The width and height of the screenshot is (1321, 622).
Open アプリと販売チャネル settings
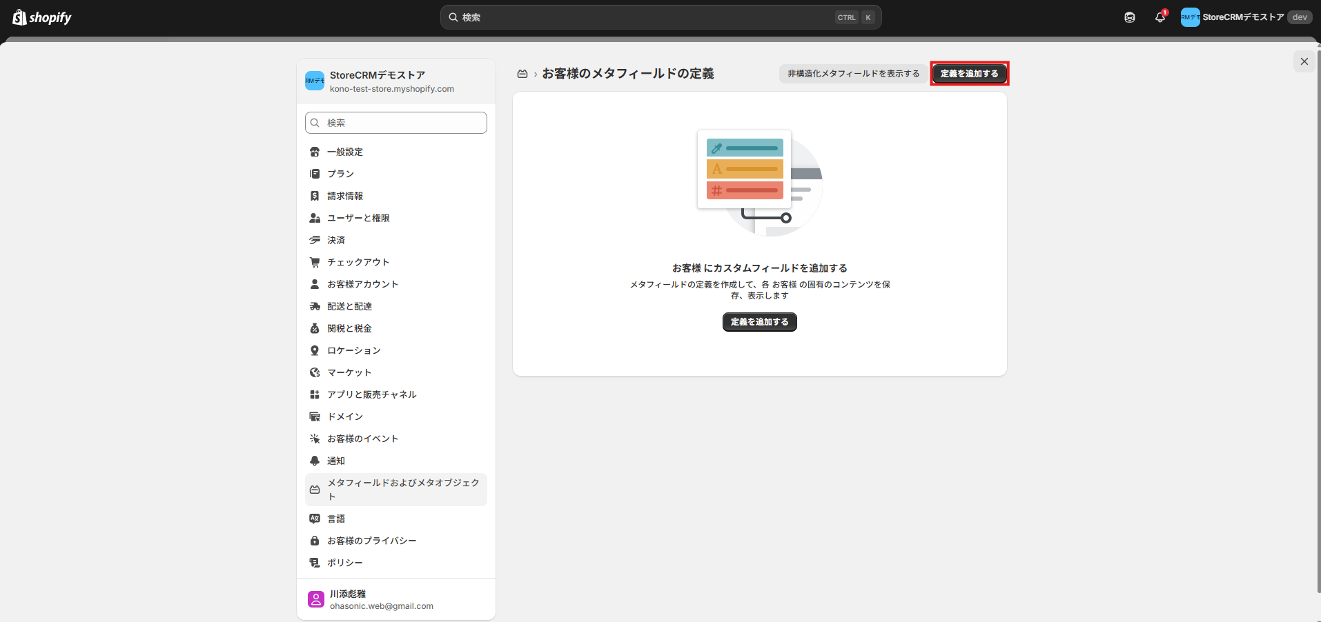coord(371,394)
